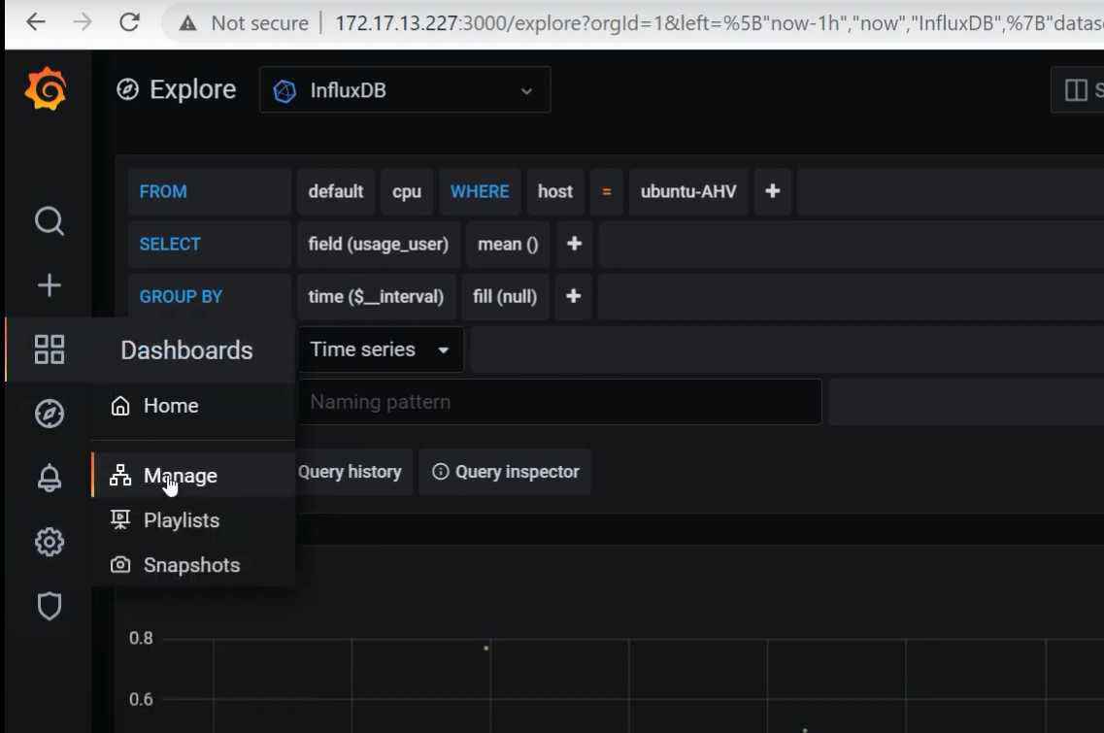Open Manage in Dashboards menu
Image resolution: width=1104 pixels, height=733 pixels.
pyautogui.click(x=181, y=476)
